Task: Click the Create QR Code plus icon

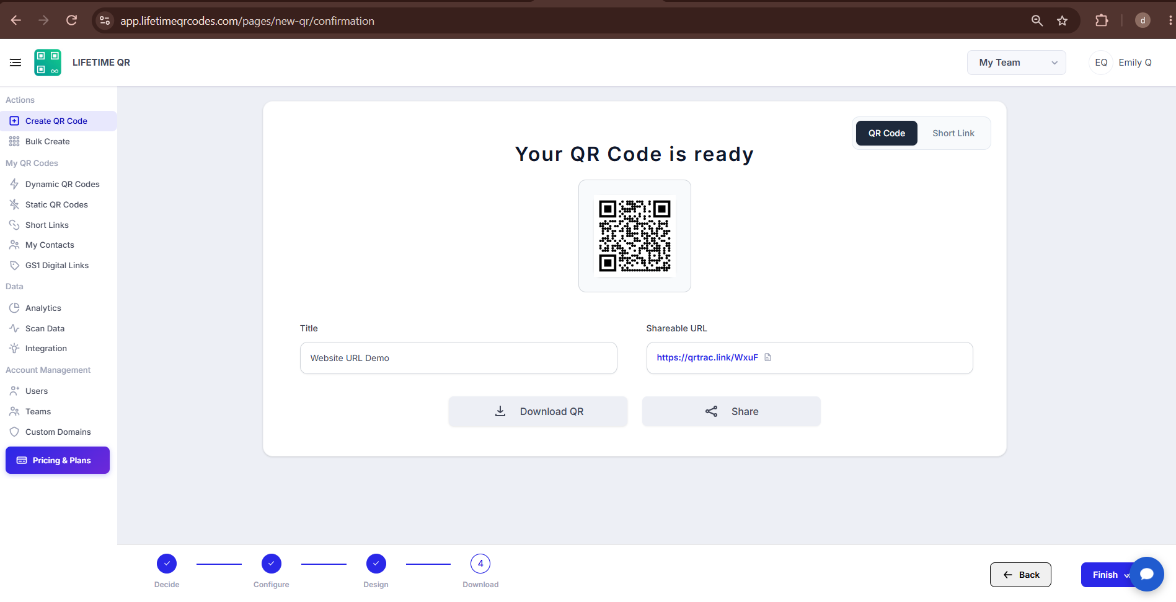Action: (14, 121)
